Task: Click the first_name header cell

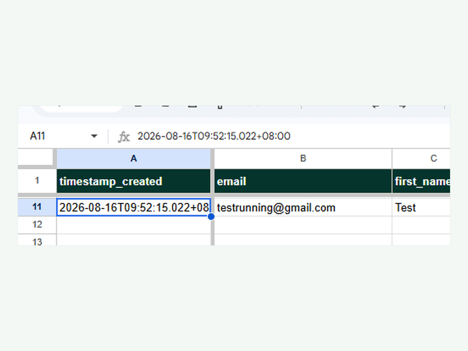Action: pos(421,181)
